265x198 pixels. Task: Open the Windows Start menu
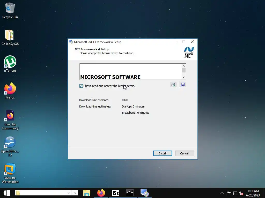click(7, 193)
